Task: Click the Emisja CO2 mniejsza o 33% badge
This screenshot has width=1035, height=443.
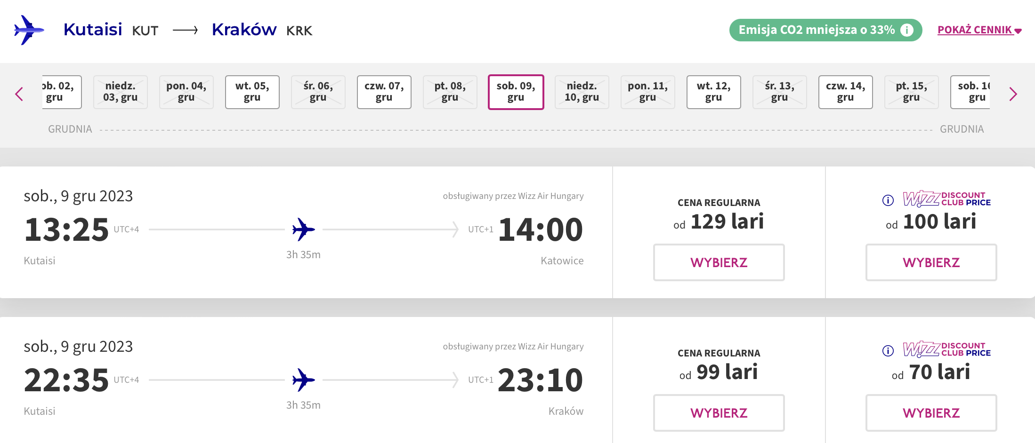Action: 825,30
